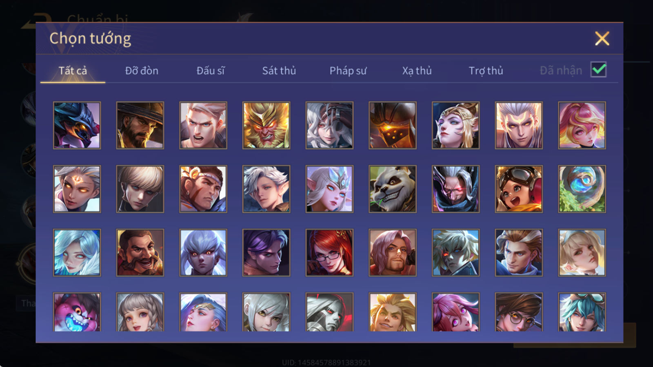Go to the Trợ thủ tab
Viewport: 653px width, 367px height.
click(486, 71)
